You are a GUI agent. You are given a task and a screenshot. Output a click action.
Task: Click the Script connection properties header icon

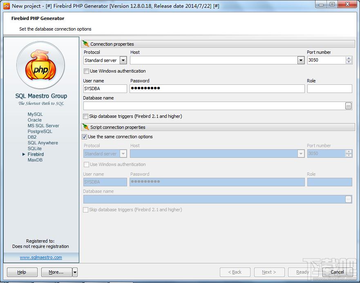pos(86,127)
